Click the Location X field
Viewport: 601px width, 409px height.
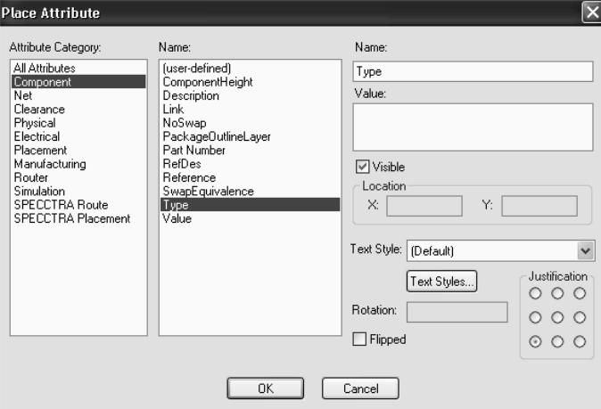tap(424, 206)
